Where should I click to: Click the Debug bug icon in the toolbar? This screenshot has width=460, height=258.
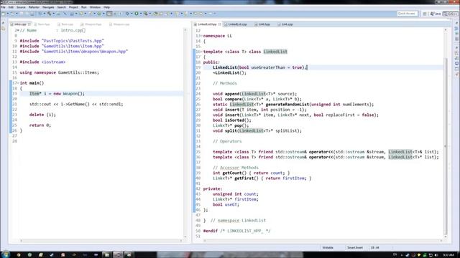click(x=128, y=14)
